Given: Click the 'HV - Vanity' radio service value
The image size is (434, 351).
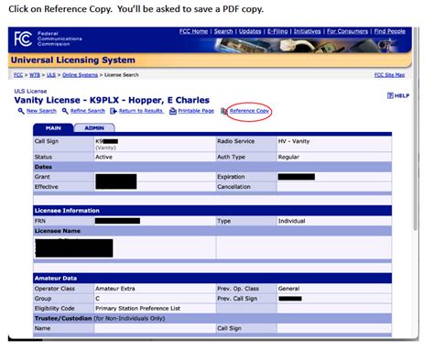Looking at the screenshot, I should tap(294, 141).
